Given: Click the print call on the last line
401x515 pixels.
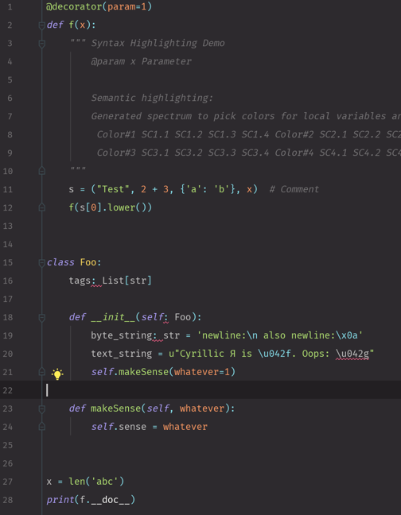Looking at the screenshot, I should click(x=60, y=500).
